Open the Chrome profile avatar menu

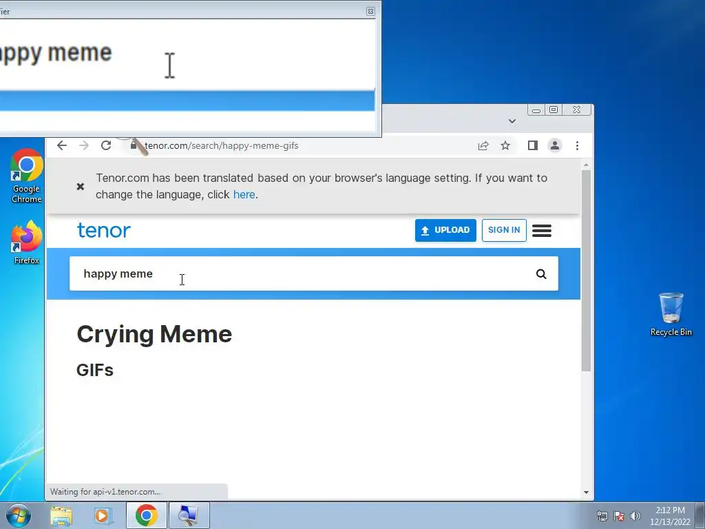555,146
